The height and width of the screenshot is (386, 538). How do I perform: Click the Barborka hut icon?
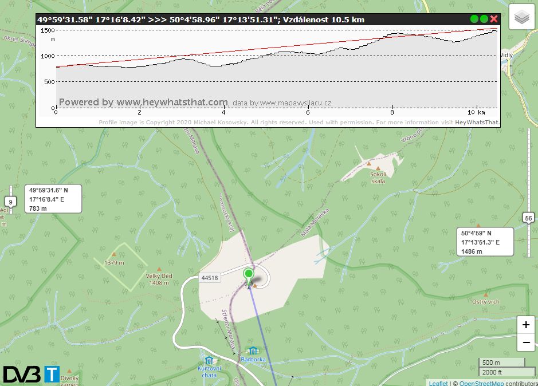(252, 350)
